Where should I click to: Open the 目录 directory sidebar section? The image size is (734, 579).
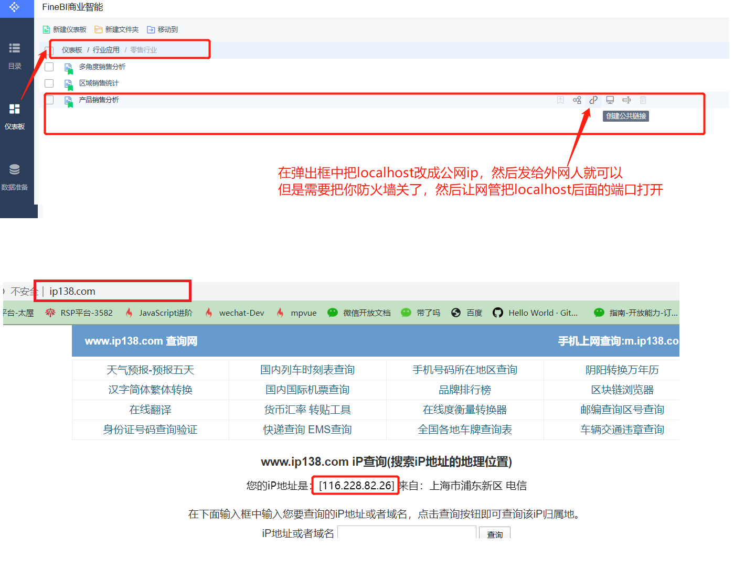(15, 56)
